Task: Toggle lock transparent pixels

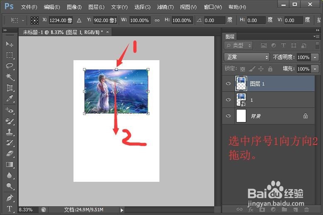Action: pos(242,69)
